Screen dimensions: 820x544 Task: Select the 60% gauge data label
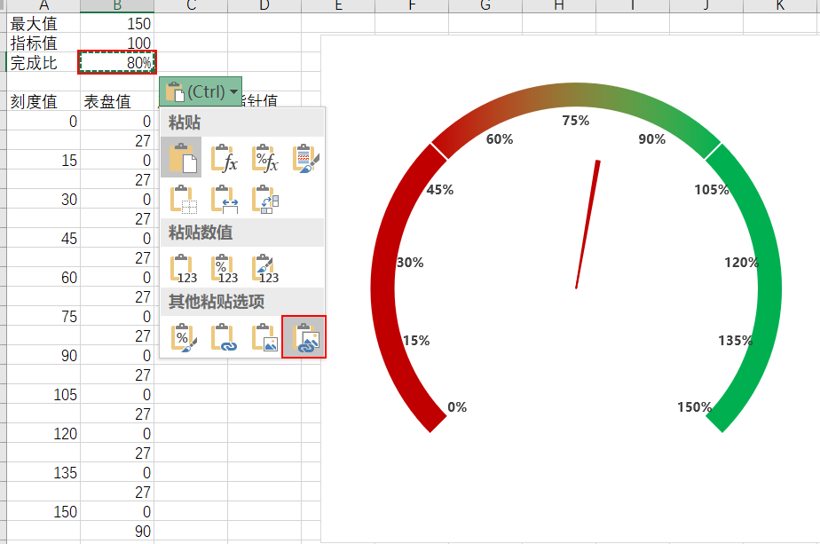(500, 139)
